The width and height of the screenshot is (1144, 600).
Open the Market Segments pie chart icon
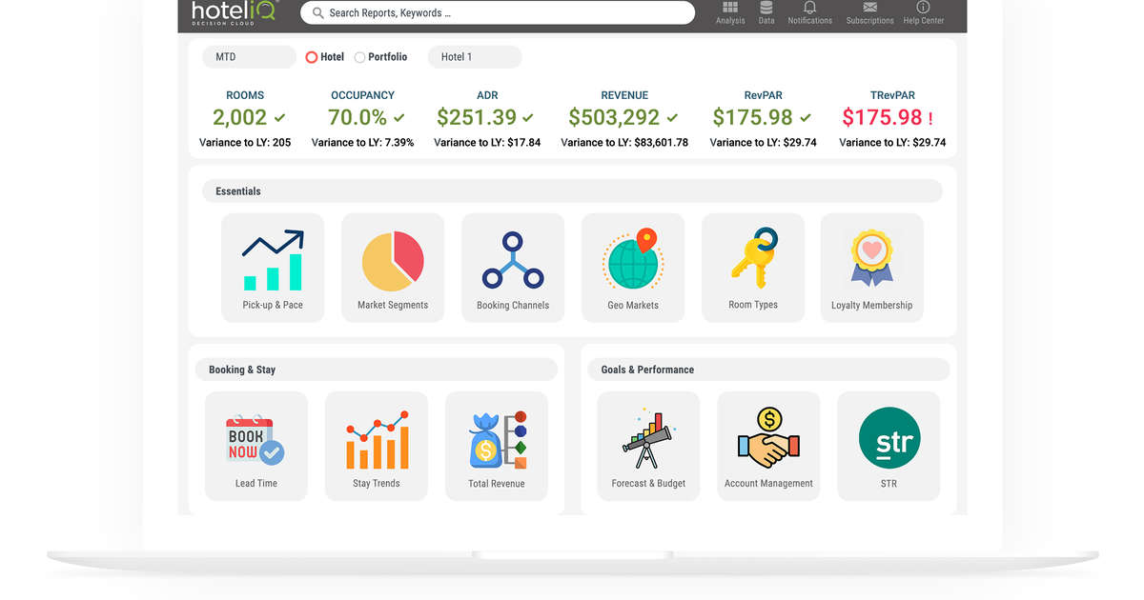coord(393,263)
